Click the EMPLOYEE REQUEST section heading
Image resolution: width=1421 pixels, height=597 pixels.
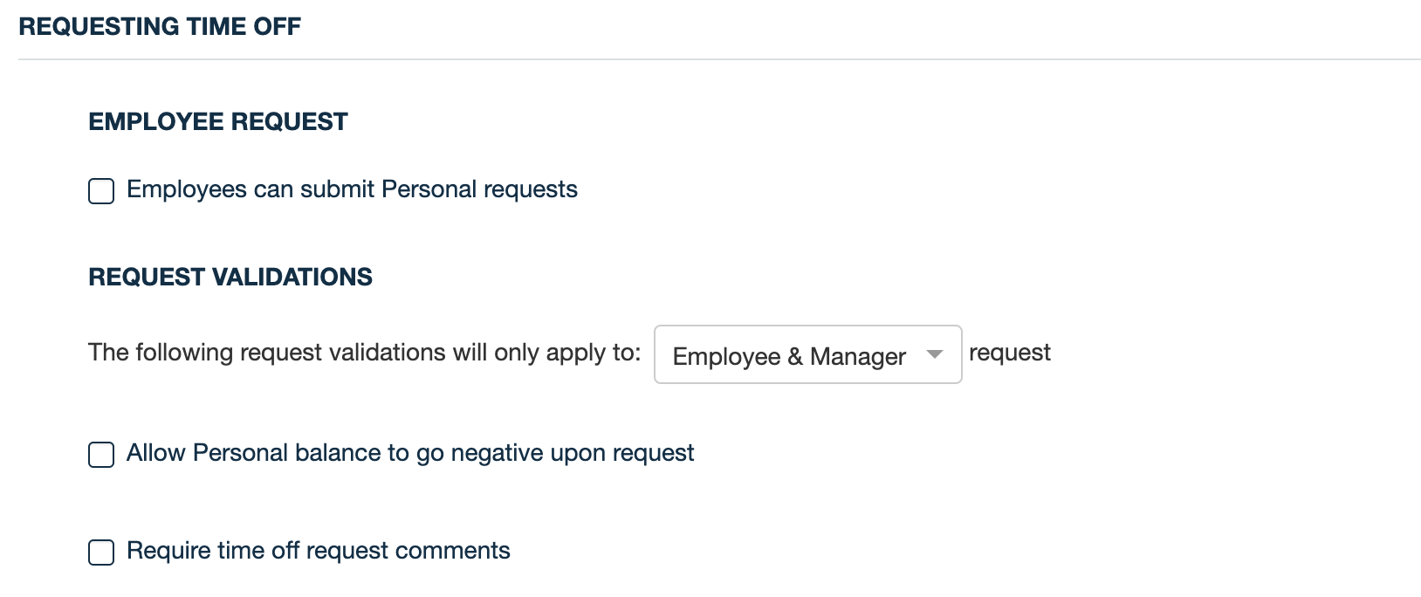tap(218, 121)
